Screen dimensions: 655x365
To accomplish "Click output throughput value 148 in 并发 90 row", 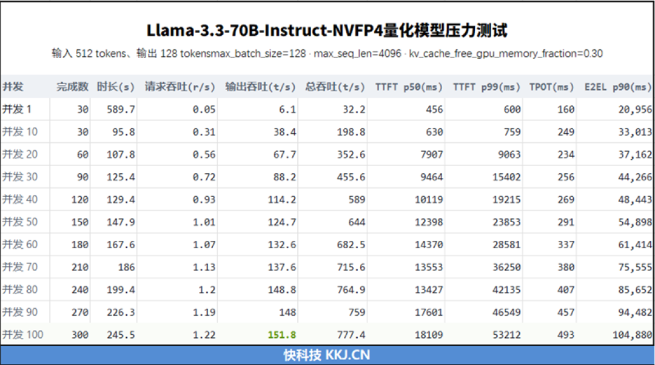I will click(x=287, y=312).
